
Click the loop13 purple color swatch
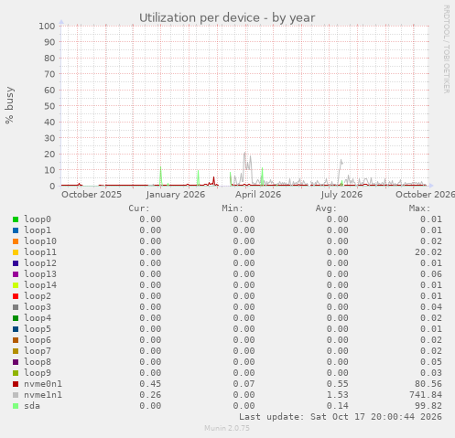tap(16, 274)
